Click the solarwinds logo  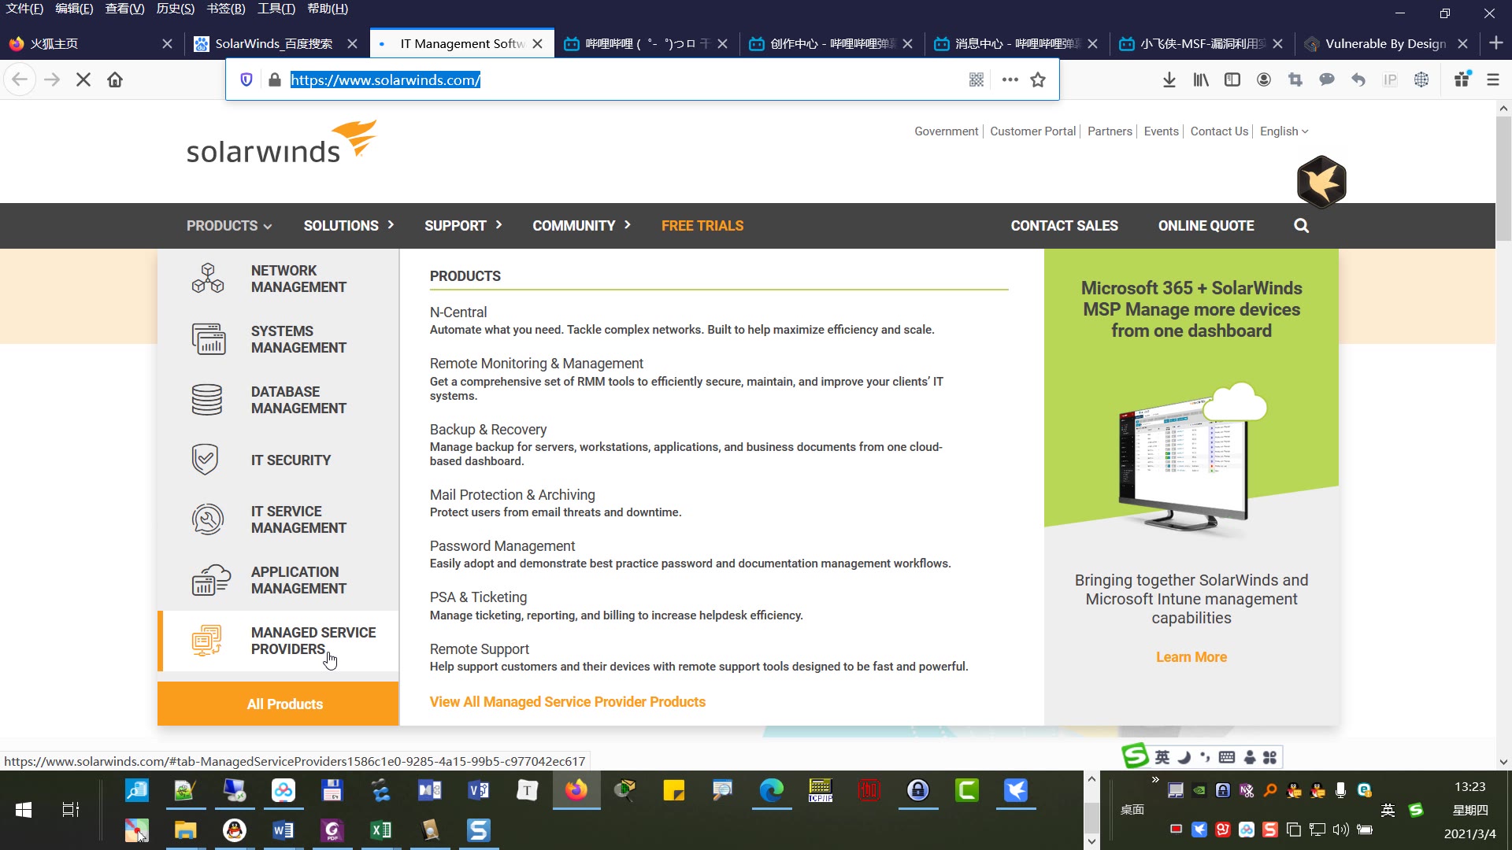click(282, 142)
